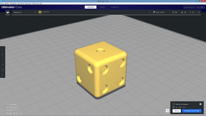Open the Aide menu
The image size is (206, 116).
pyautogui.click(x=41, y=4)
